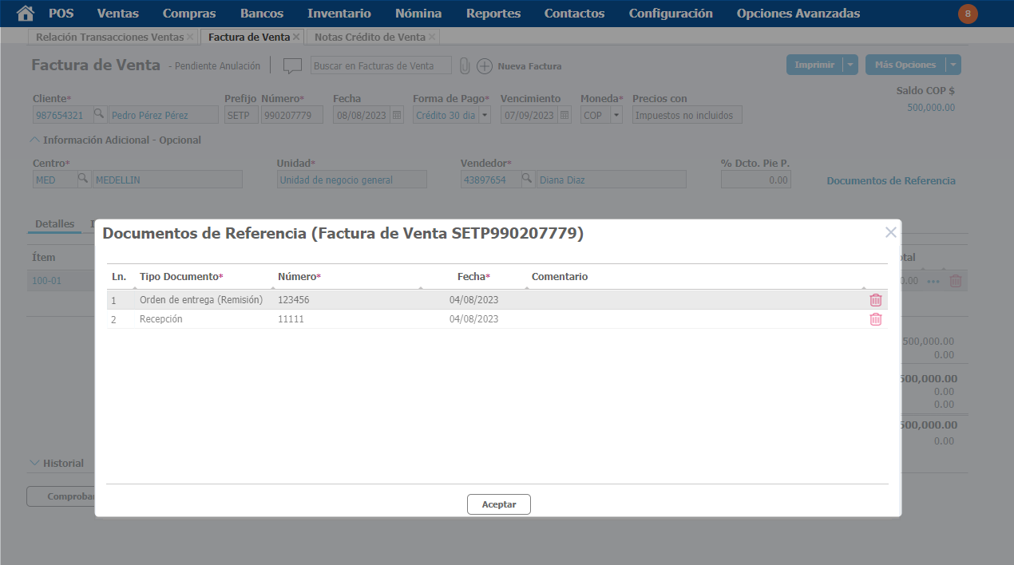
Task: Open the Forma de Pago dropdown
Action: (485, 115)
